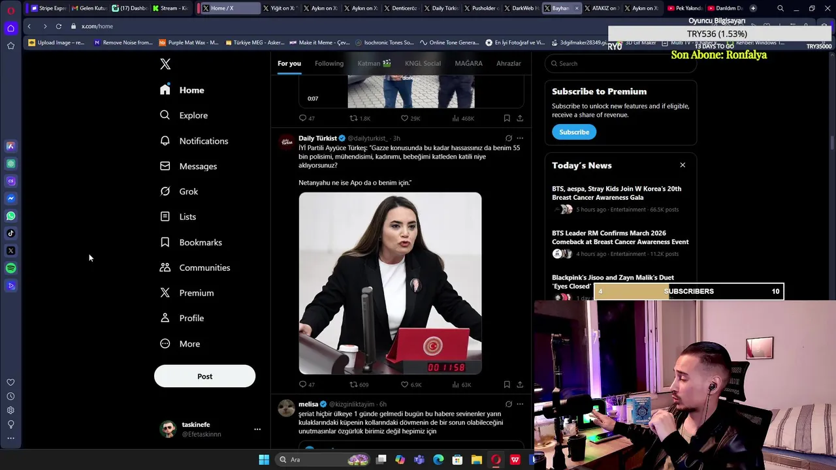
Task: Open more options on melisa's post
Action: pyautogui.click(x=520, y=404)
